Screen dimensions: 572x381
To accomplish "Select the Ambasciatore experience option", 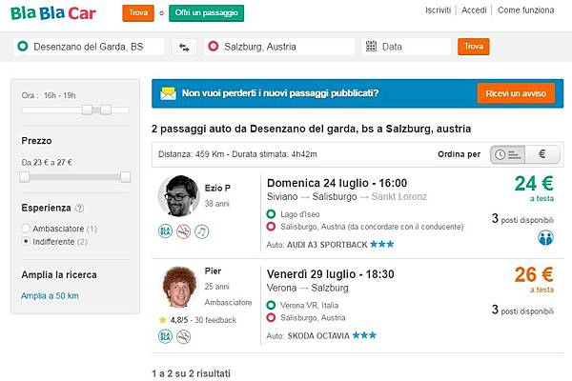I will pos(26,230).
